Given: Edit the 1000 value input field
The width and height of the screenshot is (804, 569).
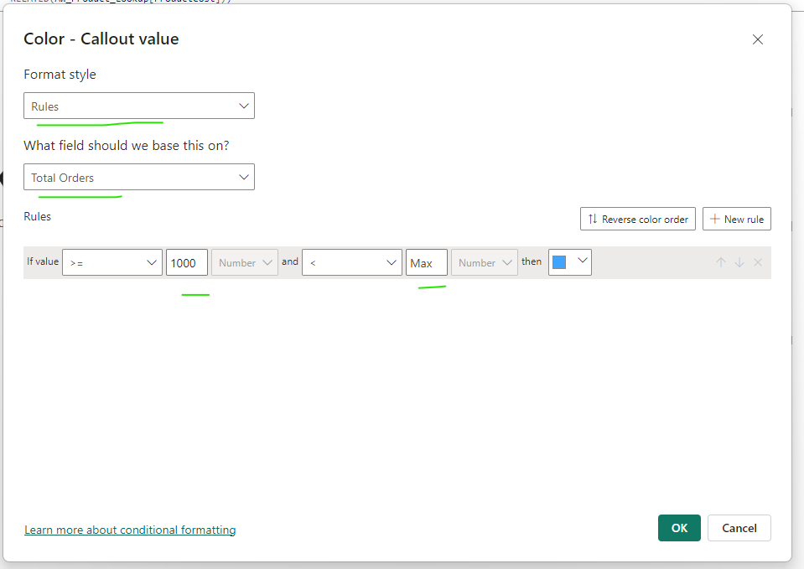Looking at the screenshot, I should 187,262.
